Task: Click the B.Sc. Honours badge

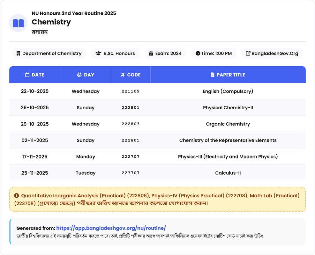Action: [115, 53]
